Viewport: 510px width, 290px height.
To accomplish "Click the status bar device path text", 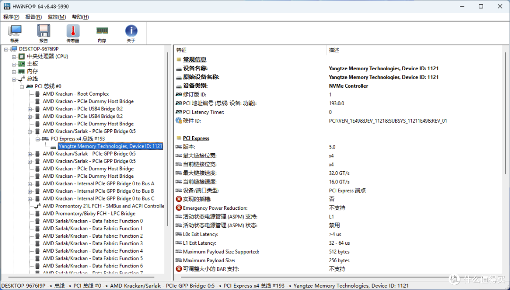I will click(x=205, y=286).
